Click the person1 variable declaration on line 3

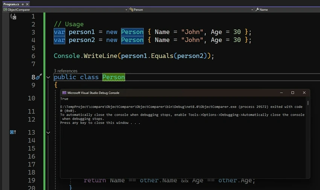pyautogui.click(x=82, y=32)
